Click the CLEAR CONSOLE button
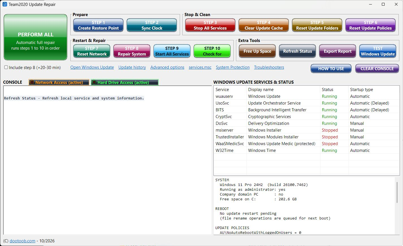Viewport: 403px width, 246px height. (377, 69)
